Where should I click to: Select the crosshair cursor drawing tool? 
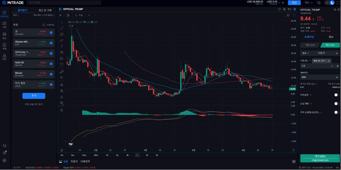(62, 22)
